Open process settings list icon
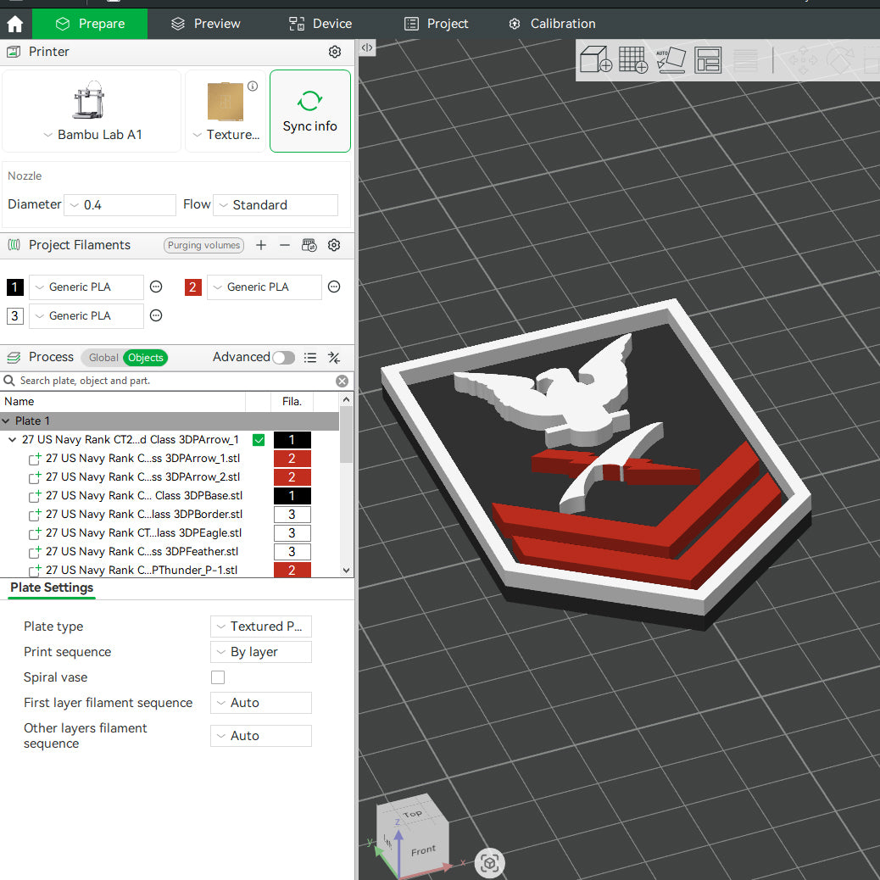 click(x=310, y=358)
